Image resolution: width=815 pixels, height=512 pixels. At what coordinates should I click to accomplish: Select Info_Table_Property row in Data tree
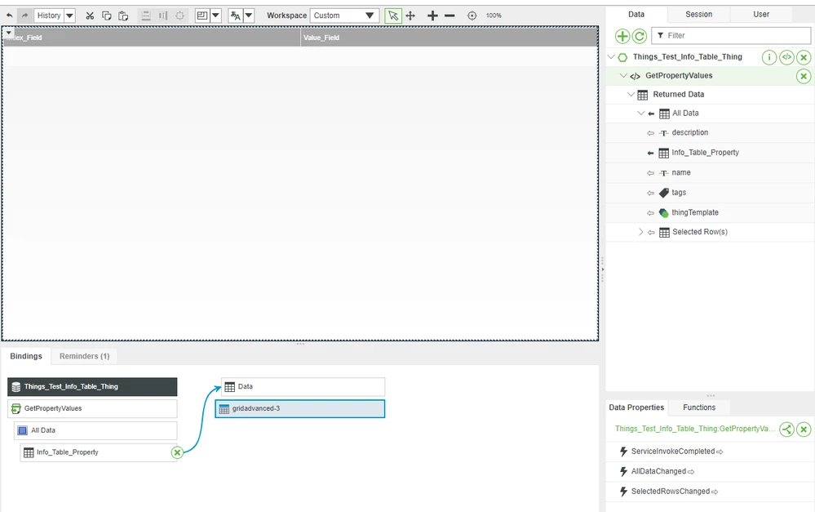(710, 153)
